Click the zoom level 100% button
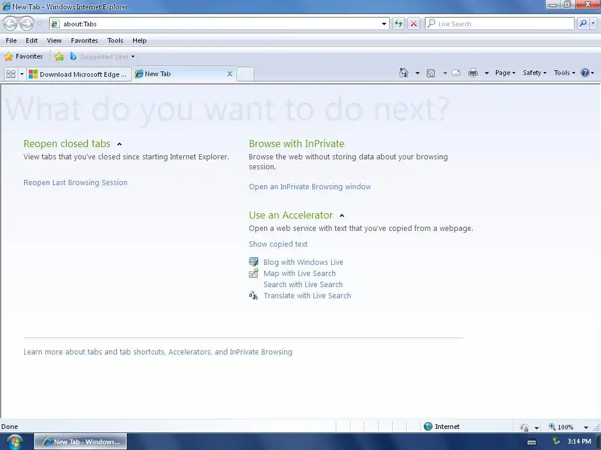The image size is (601, 450). pos(561,427)
